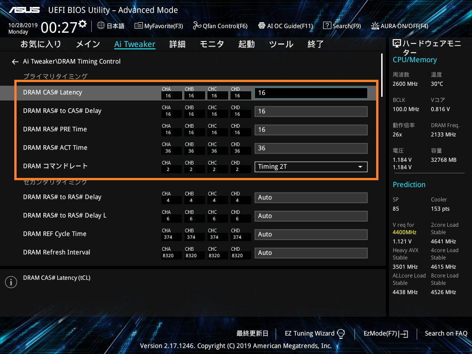Click the DRAM RAS# to RAS# Delay L field

311,216
